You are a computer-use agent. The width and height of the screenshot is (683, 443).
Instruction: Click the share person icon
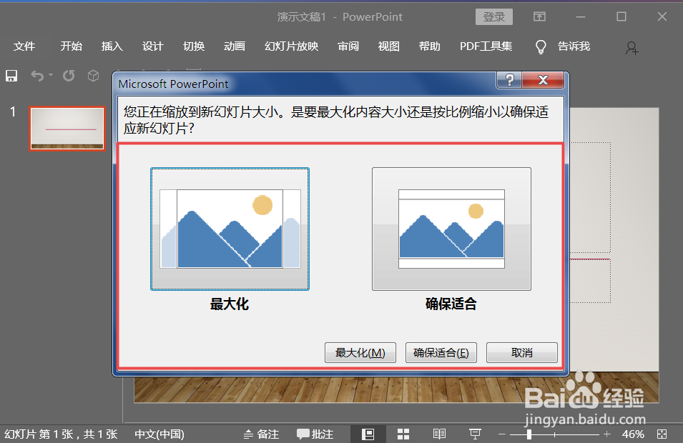632,48
